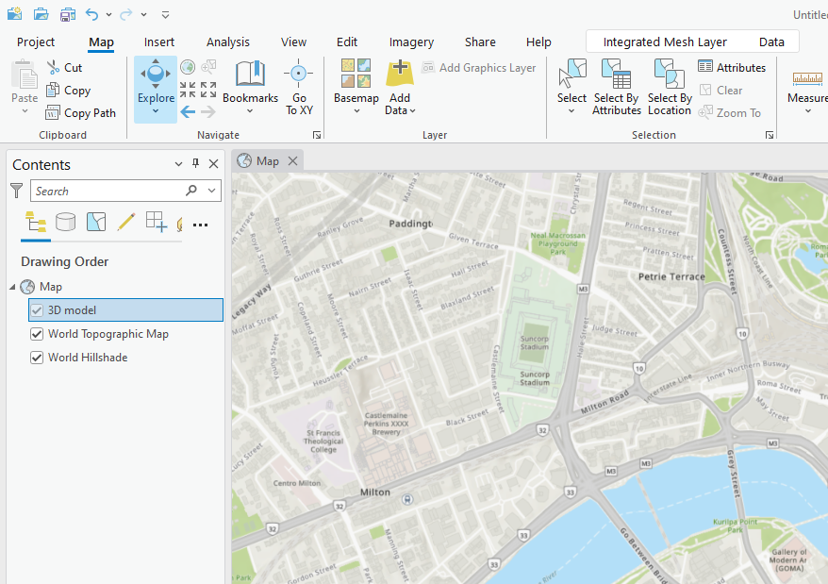Toggle visibility of World Topographic Map
Viewport: 828px width, 584px height.
click(36, 333)
